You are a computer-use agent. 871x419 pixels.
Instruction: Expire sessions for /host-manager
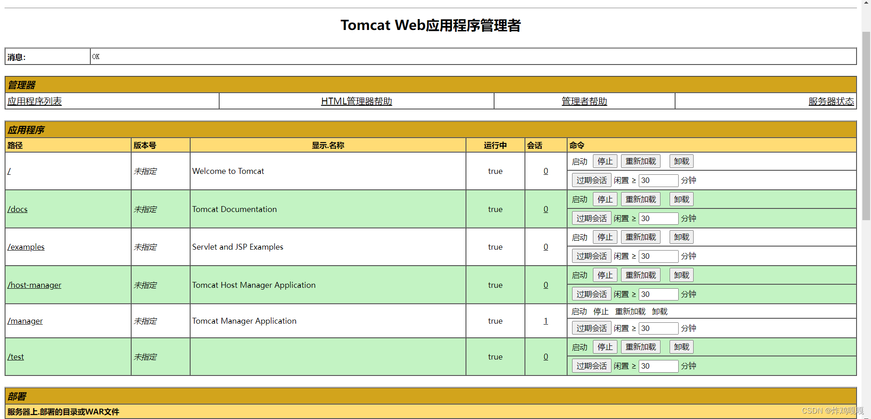click(592, 294)
